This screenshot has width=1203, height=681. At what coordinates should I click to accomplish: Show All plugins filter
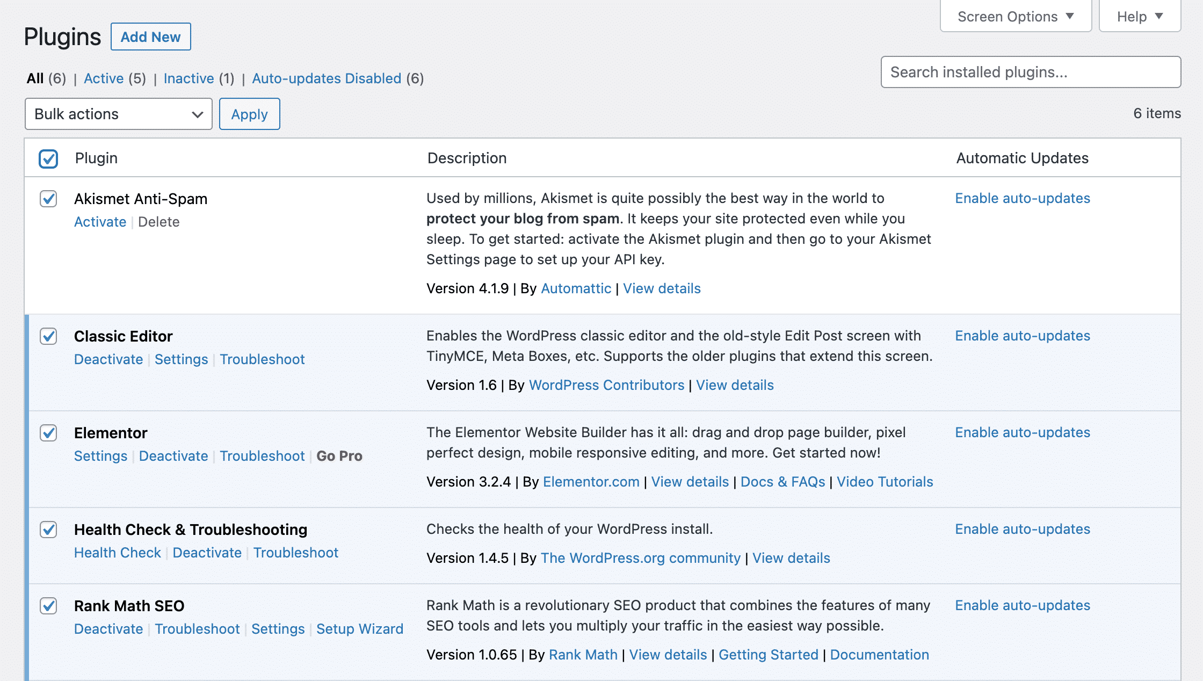click(x=35, y=78)
